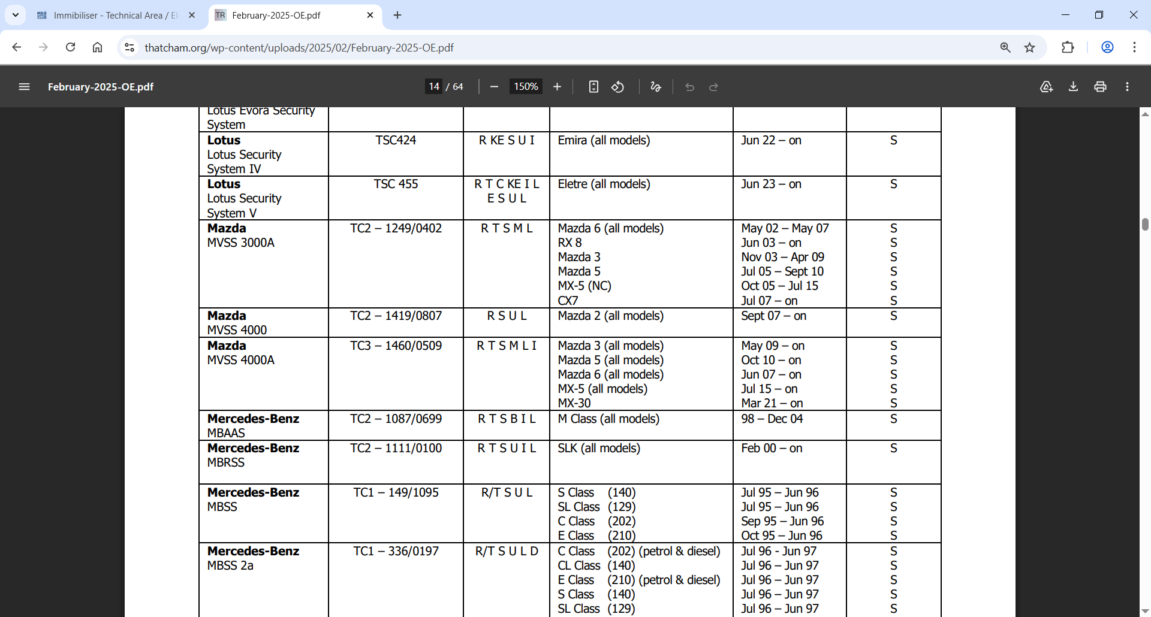Click the Fit to page icon
Screen dimensions: 1151x617
(593, 87)
